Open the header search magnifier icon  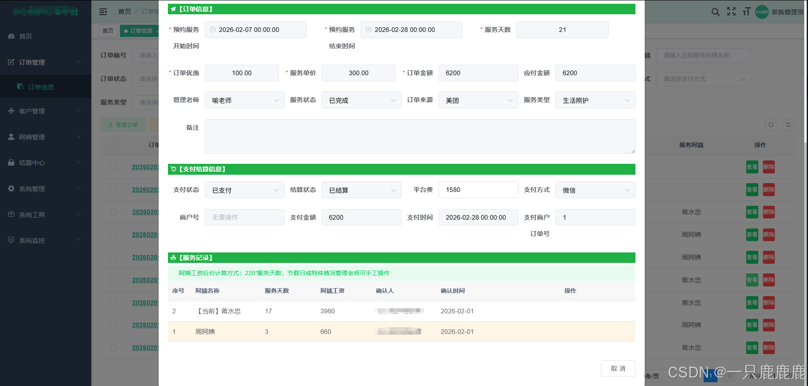pos(715,12)
